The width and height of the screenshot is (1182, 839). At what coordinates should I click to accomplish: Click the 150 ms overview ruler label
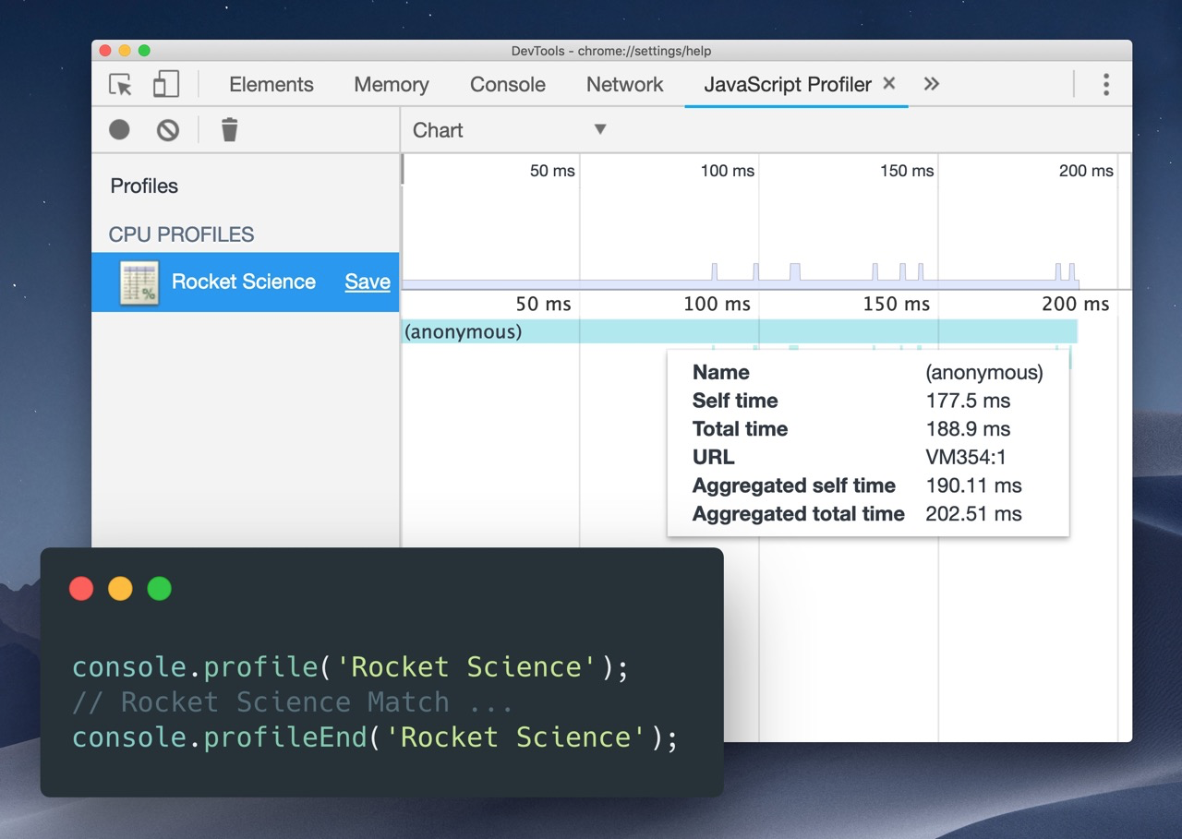pyautogui.click(x=907, y=171)
